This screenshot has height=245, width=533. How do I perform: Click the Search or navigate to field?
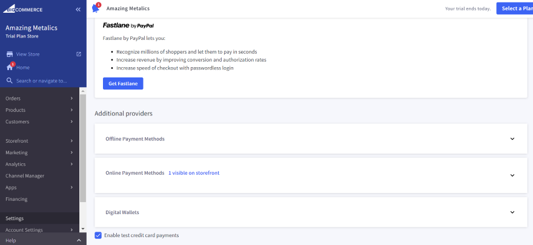41,81
